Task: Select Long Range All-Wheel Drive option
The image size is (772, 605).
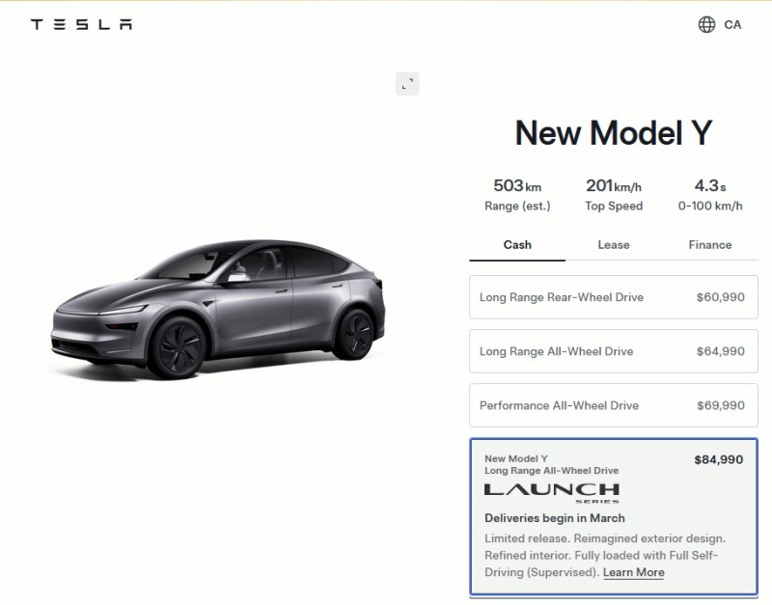Action: click(614, 351)
